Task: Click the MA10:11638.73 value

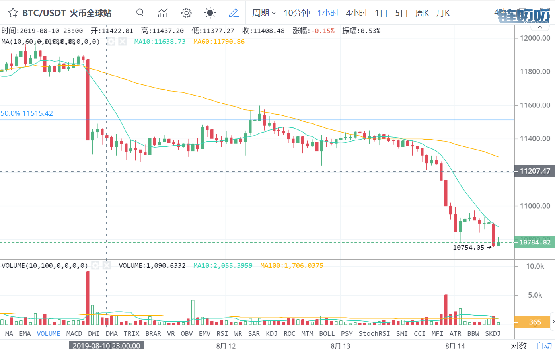Action: [x=160, y=41]
